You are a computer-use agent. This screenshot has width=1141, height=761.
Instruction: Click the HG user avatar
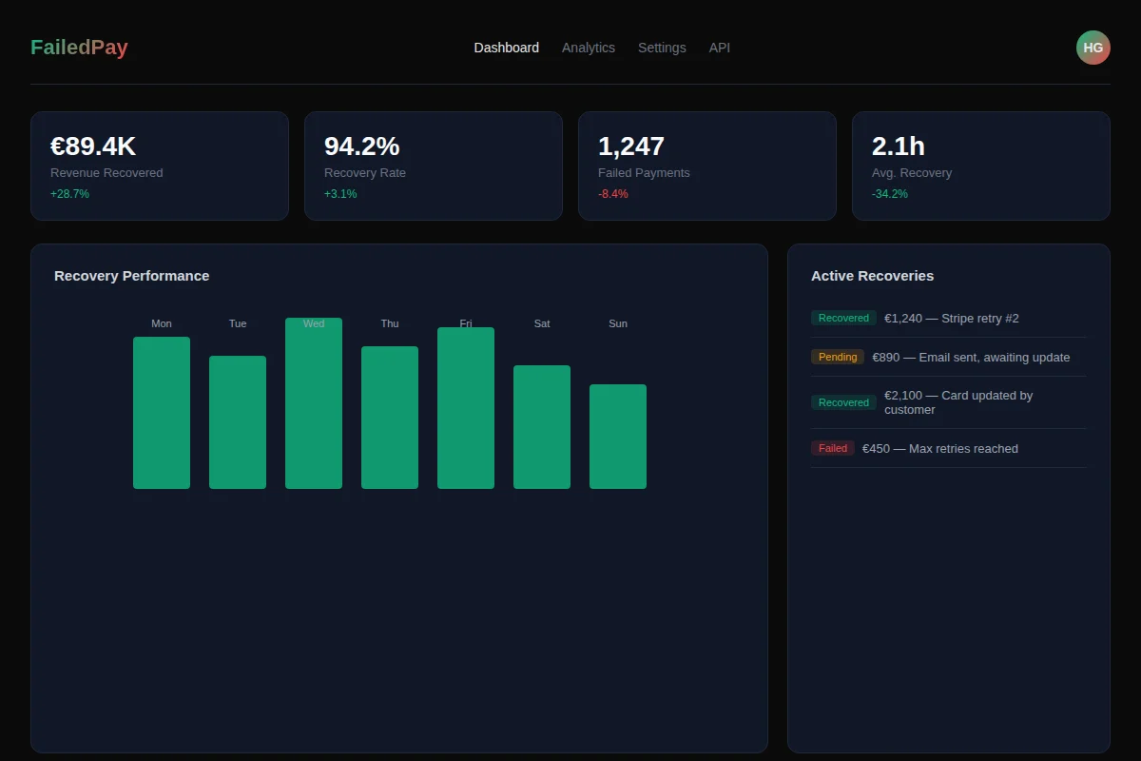click(1093, 48)
